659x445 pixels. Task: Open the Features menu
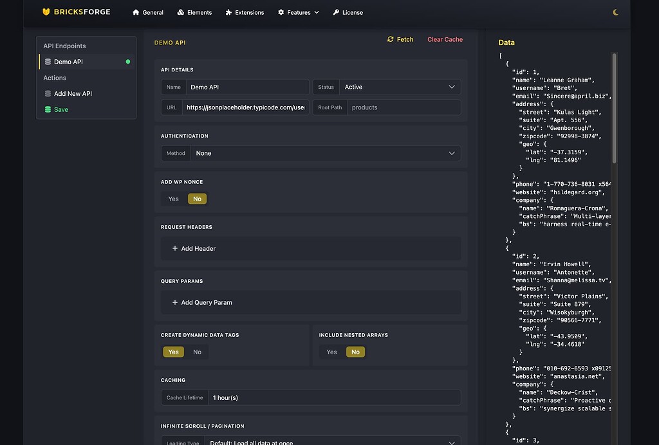[298, 12]
